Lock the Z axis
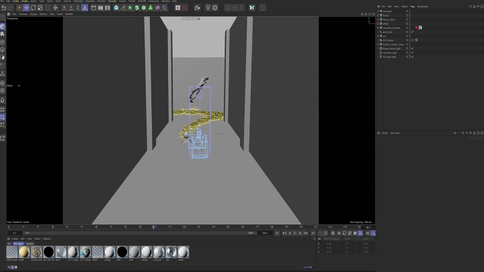Image resolution: width=484 pixels, height=272 pixels. tap(78, 7)
